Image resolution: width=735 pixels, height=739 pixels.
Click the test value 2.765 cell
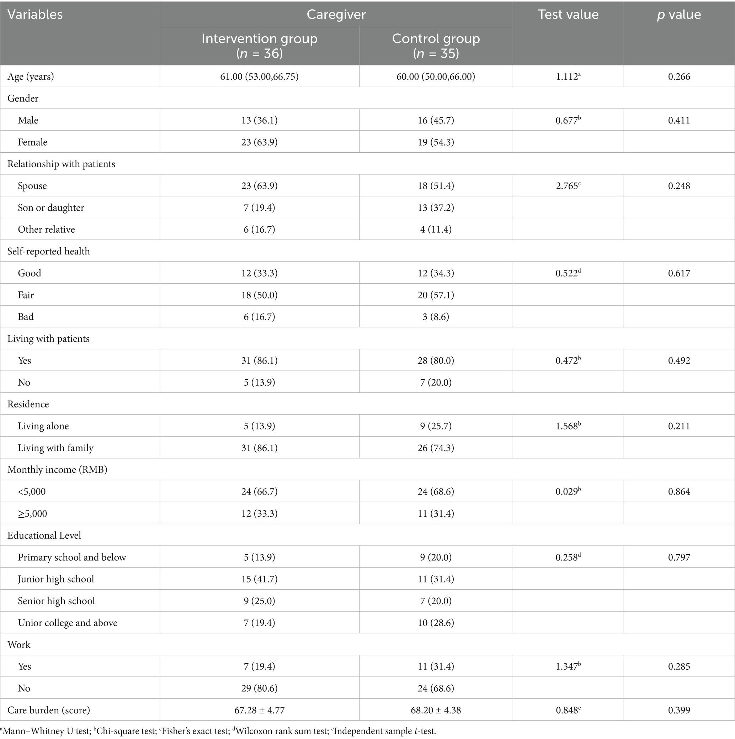point(568,186)
